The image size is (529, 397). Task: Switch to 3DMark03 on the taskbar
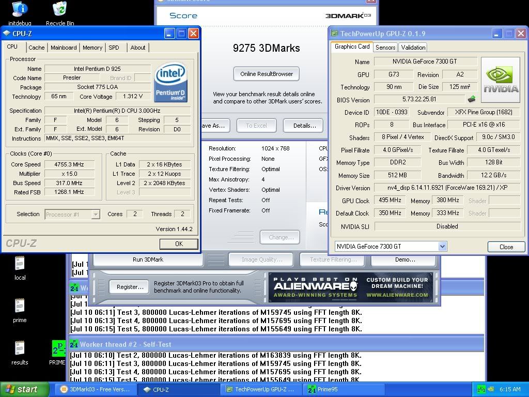click(x=96, y=389)
